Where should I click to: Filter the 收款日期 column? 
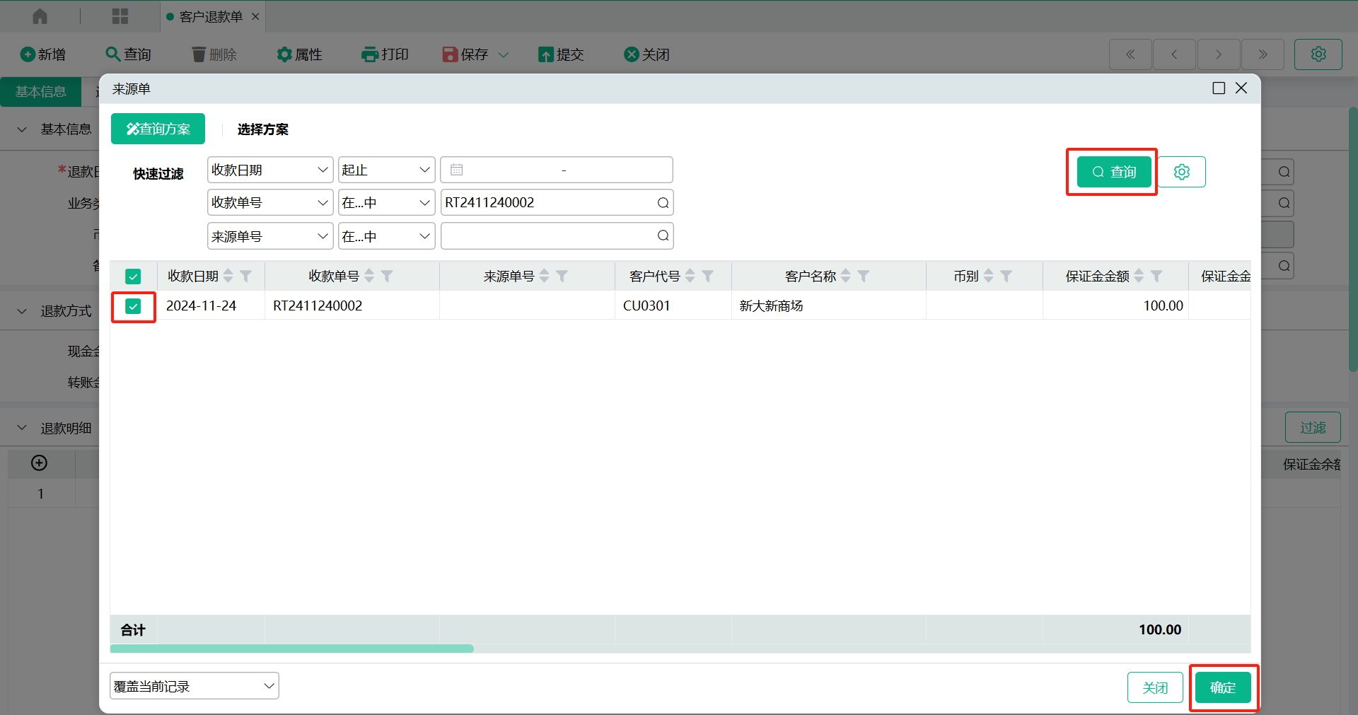[245, 276]
